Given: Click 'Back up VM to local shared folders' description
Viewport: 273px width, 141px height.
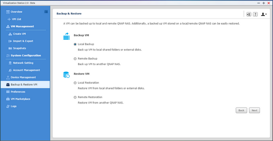Looking at the screenshot, I should click(110, 50).
